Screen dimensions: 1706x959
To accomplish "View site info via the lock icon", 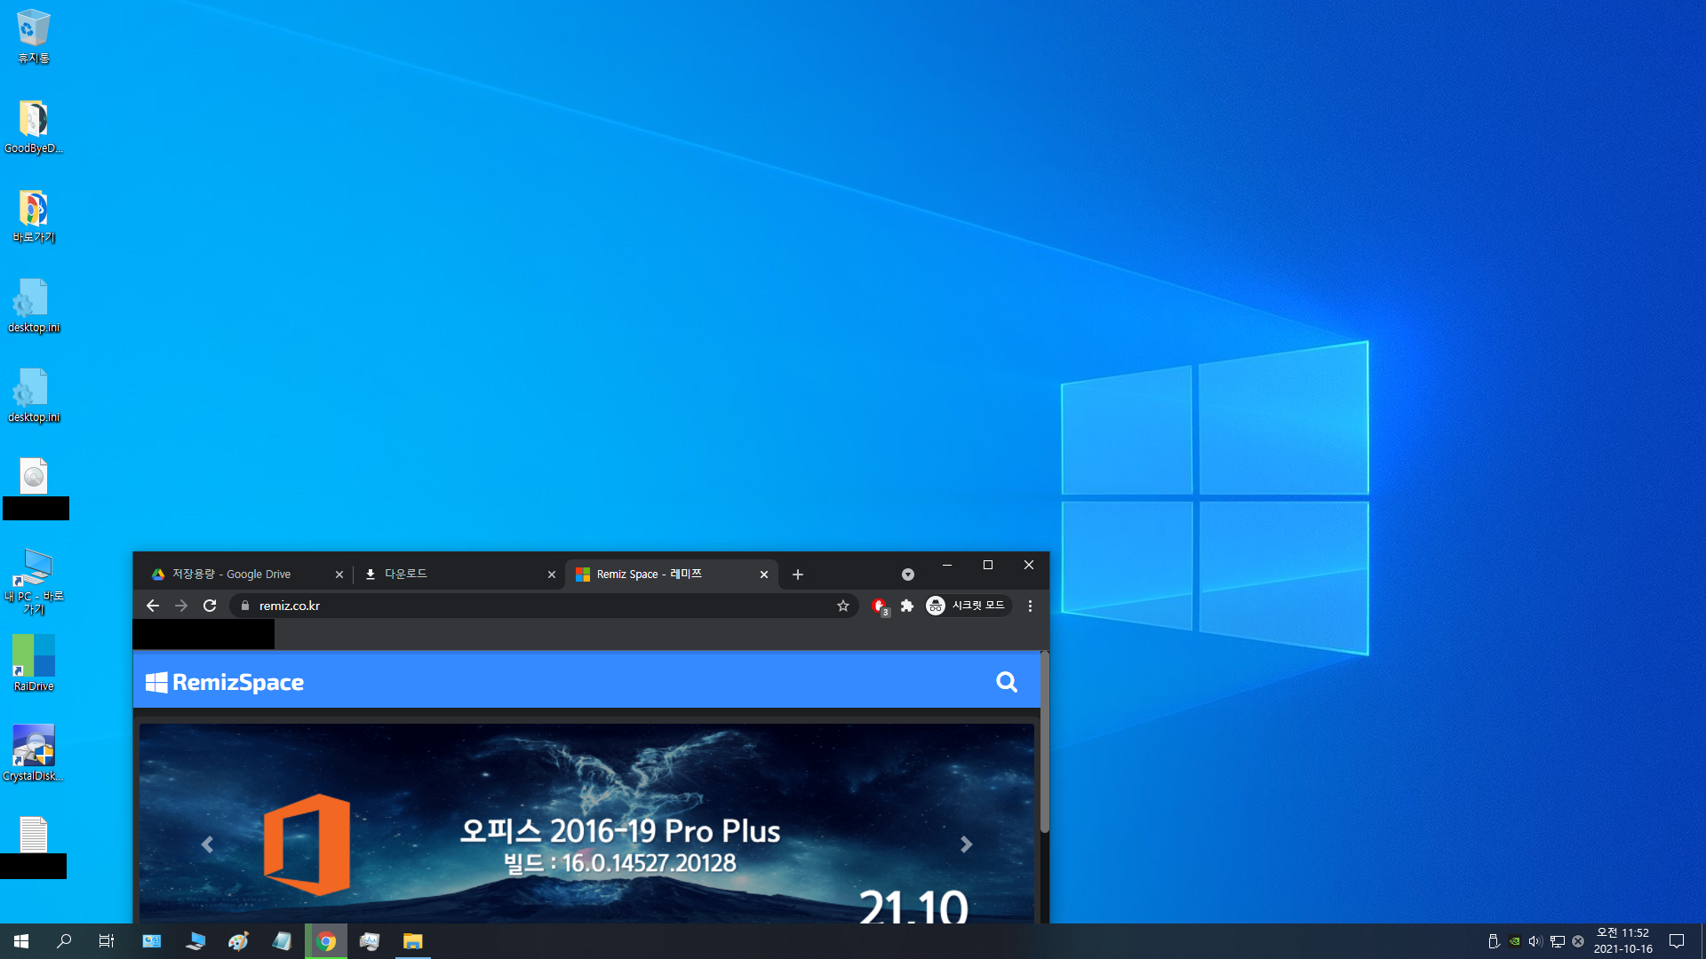I will coord(245,606).
